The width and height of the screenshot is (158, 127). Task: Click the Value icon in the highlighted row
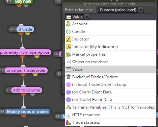(x=68, y=69)
